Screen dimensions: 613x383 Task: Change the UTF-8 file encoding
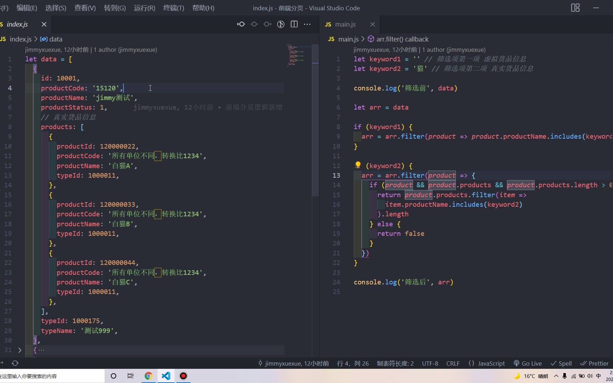click(x=430, y=363)
